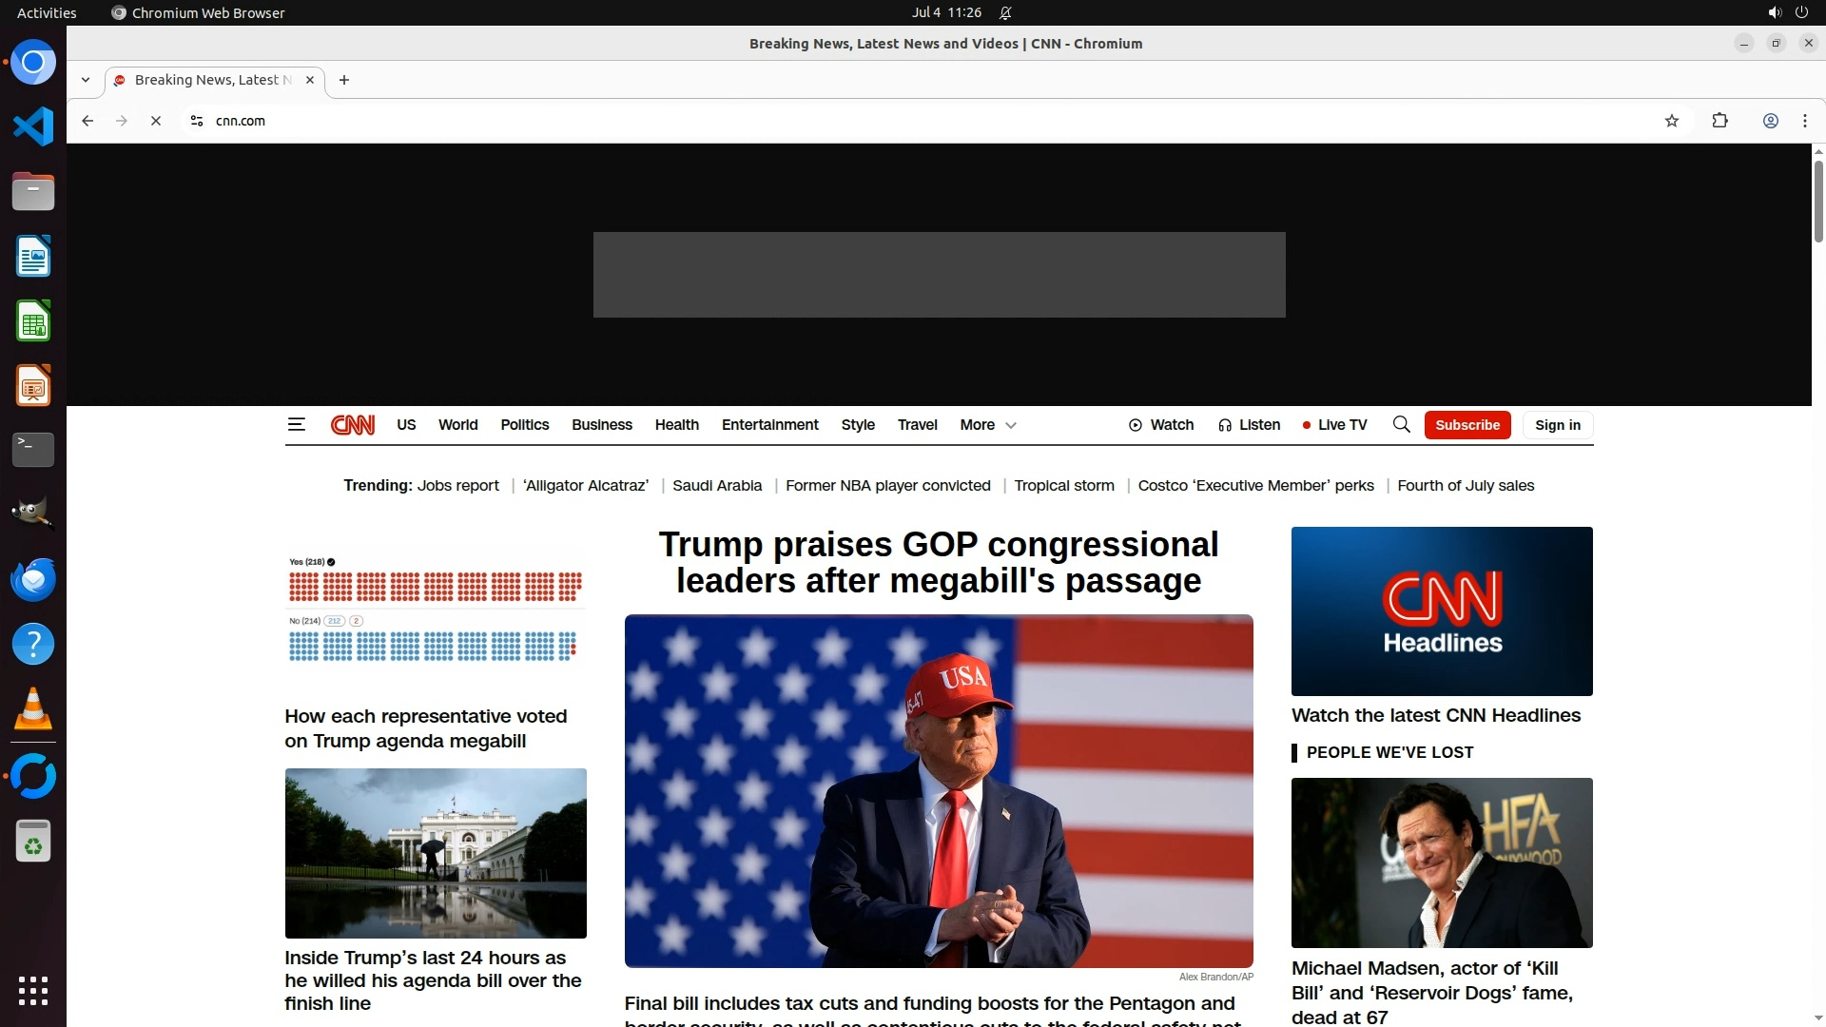The image size is (1826, 1027).
Task: Stop page loading with X button
Action: [156, 121]
